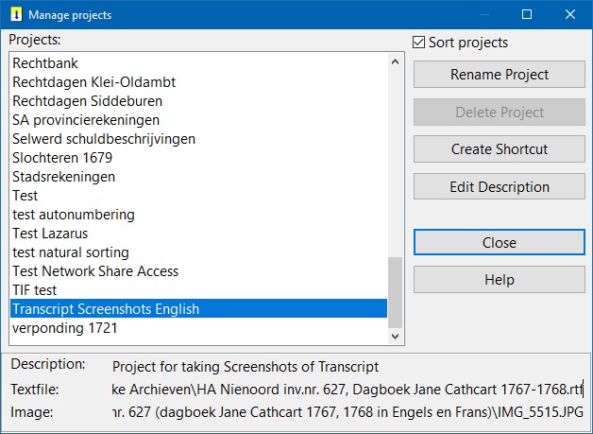Click the Transcript app icon in title bar
Viewport: 593px width, 434px height.
coord(16,15)
